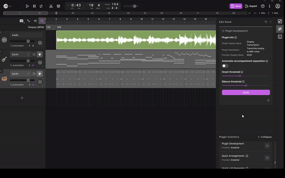The height and width of the screenshot is (178, 285).
Task: Click the clock icon beside overview bar
Action: 249,13
